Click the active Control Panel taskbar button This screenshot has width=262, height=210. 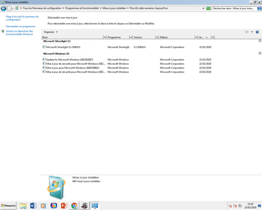(95, 206)
